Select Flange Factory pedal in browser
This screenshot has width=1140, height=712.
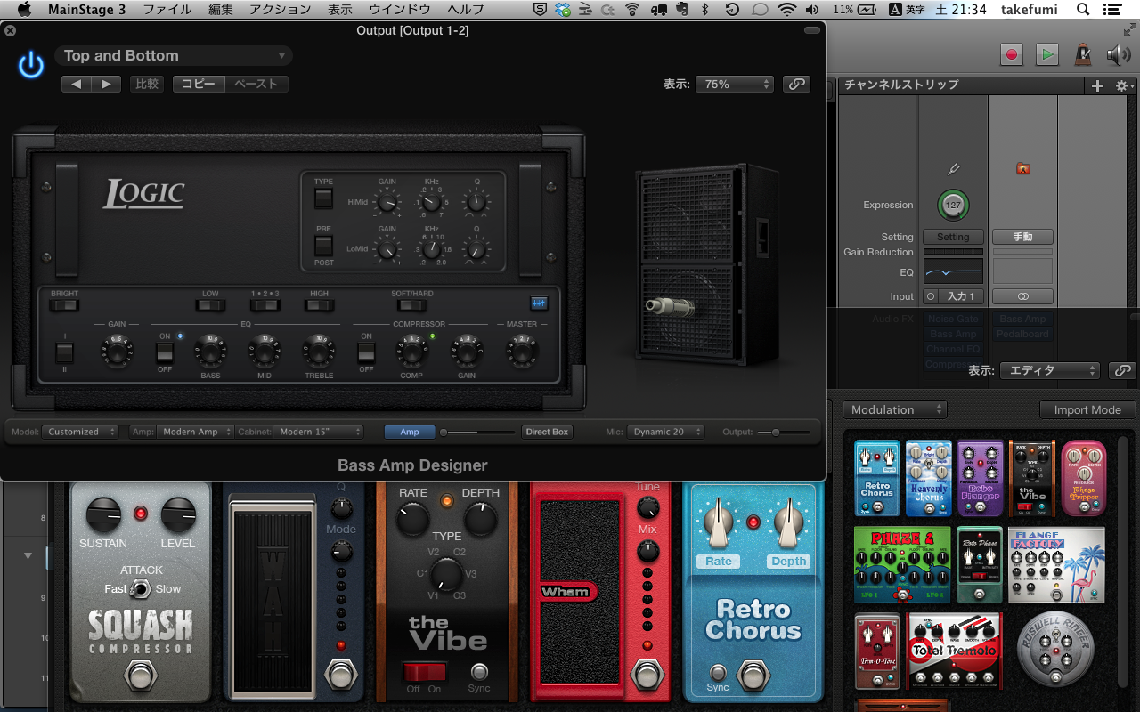coord(1056,565)
